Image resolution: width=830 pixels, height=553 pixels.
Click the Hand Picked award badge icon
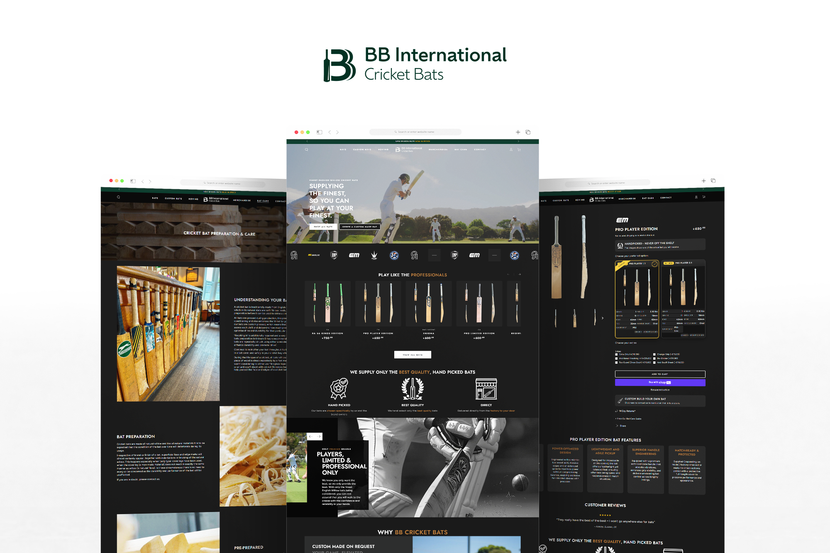(x=339, y=389)
